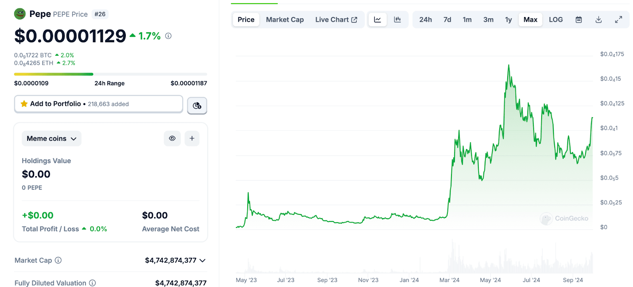The height and width of the screenshot is (287, 633).
Task: Select the Market Cap chart tab
Action: click(285, 20)
